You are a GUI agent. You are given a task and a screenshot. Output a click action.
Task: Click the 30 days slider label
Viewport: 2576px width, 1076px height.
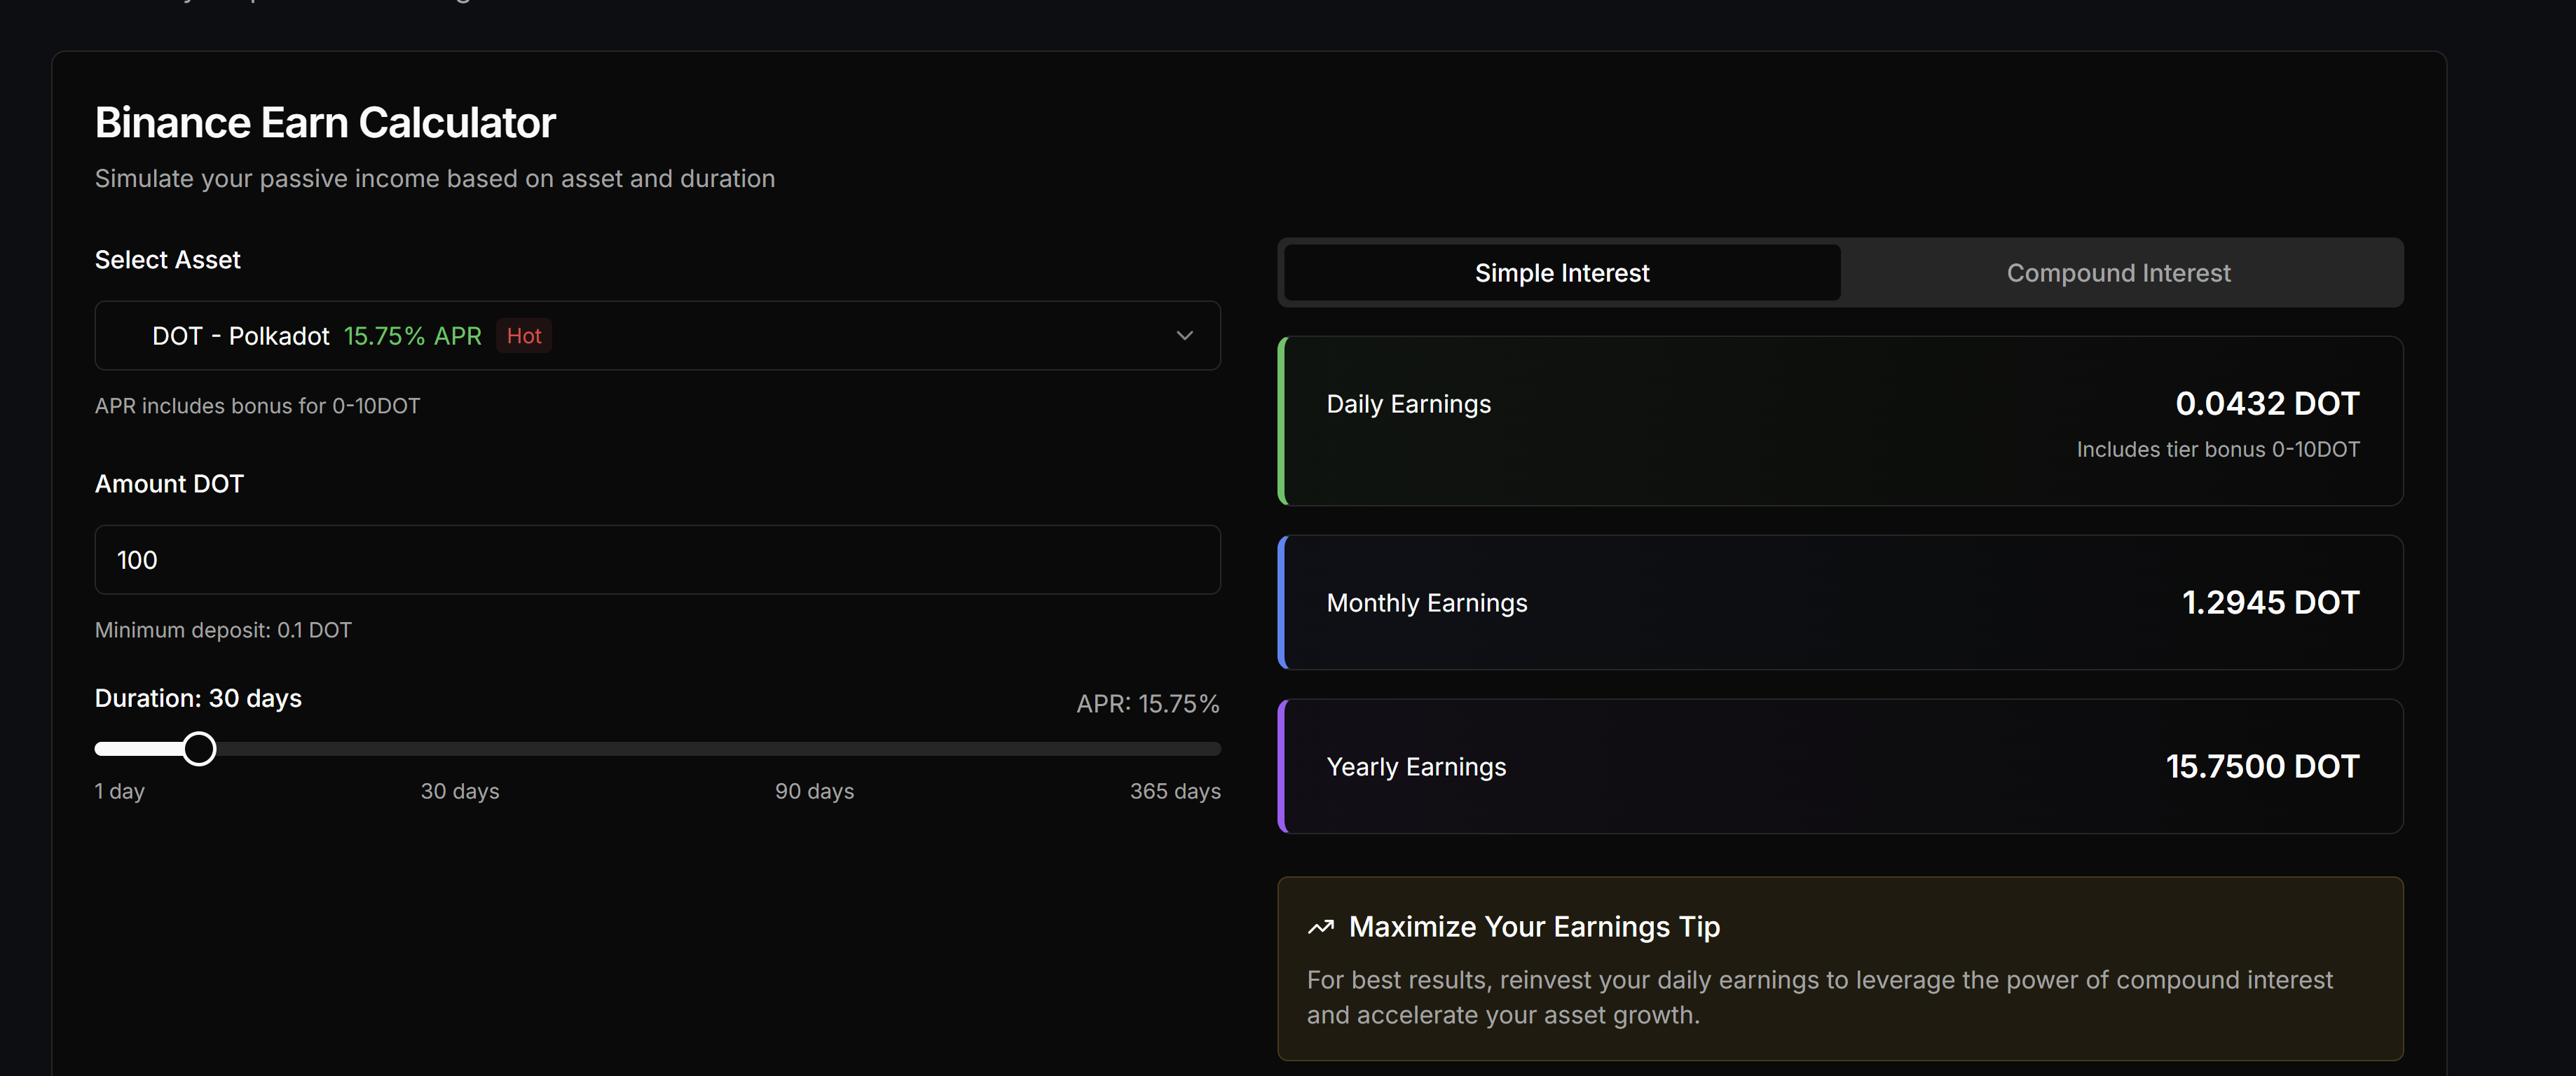(x=460, y=791)
